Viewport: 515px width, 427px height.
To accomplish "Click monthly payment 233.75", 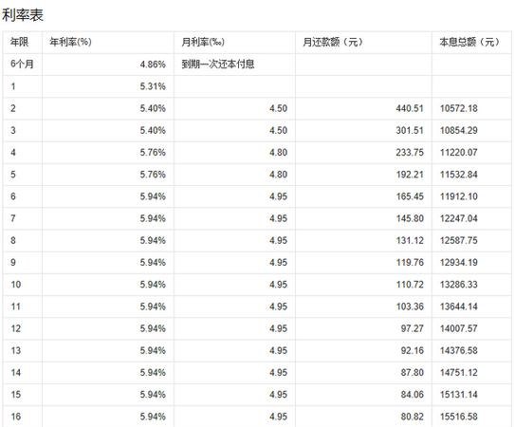I will 410,153.
